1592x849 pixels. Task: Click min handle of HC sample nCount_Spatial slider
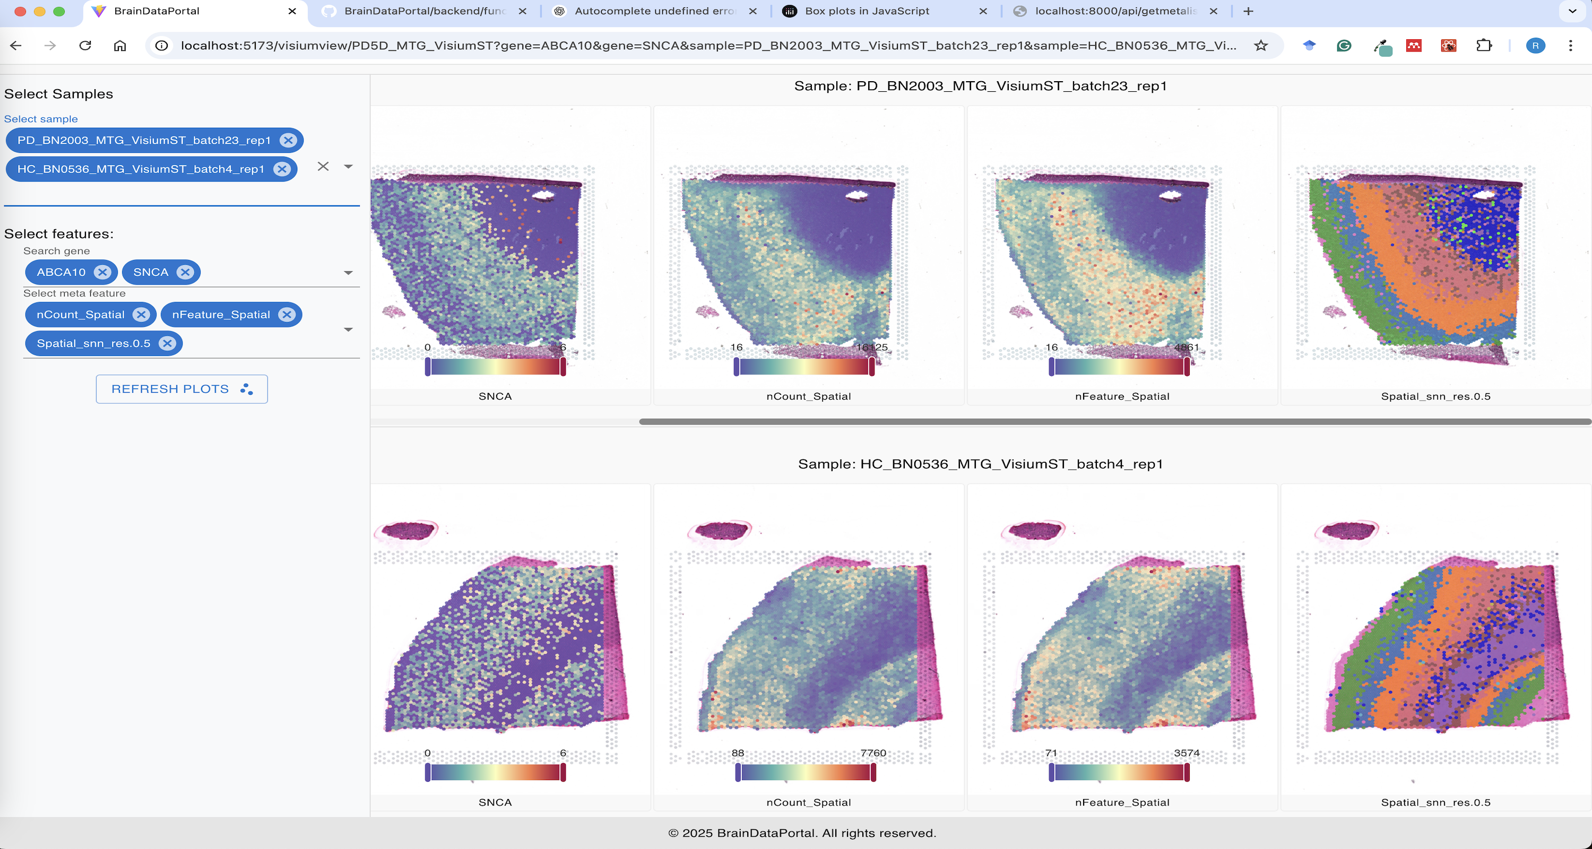(738, 773)
